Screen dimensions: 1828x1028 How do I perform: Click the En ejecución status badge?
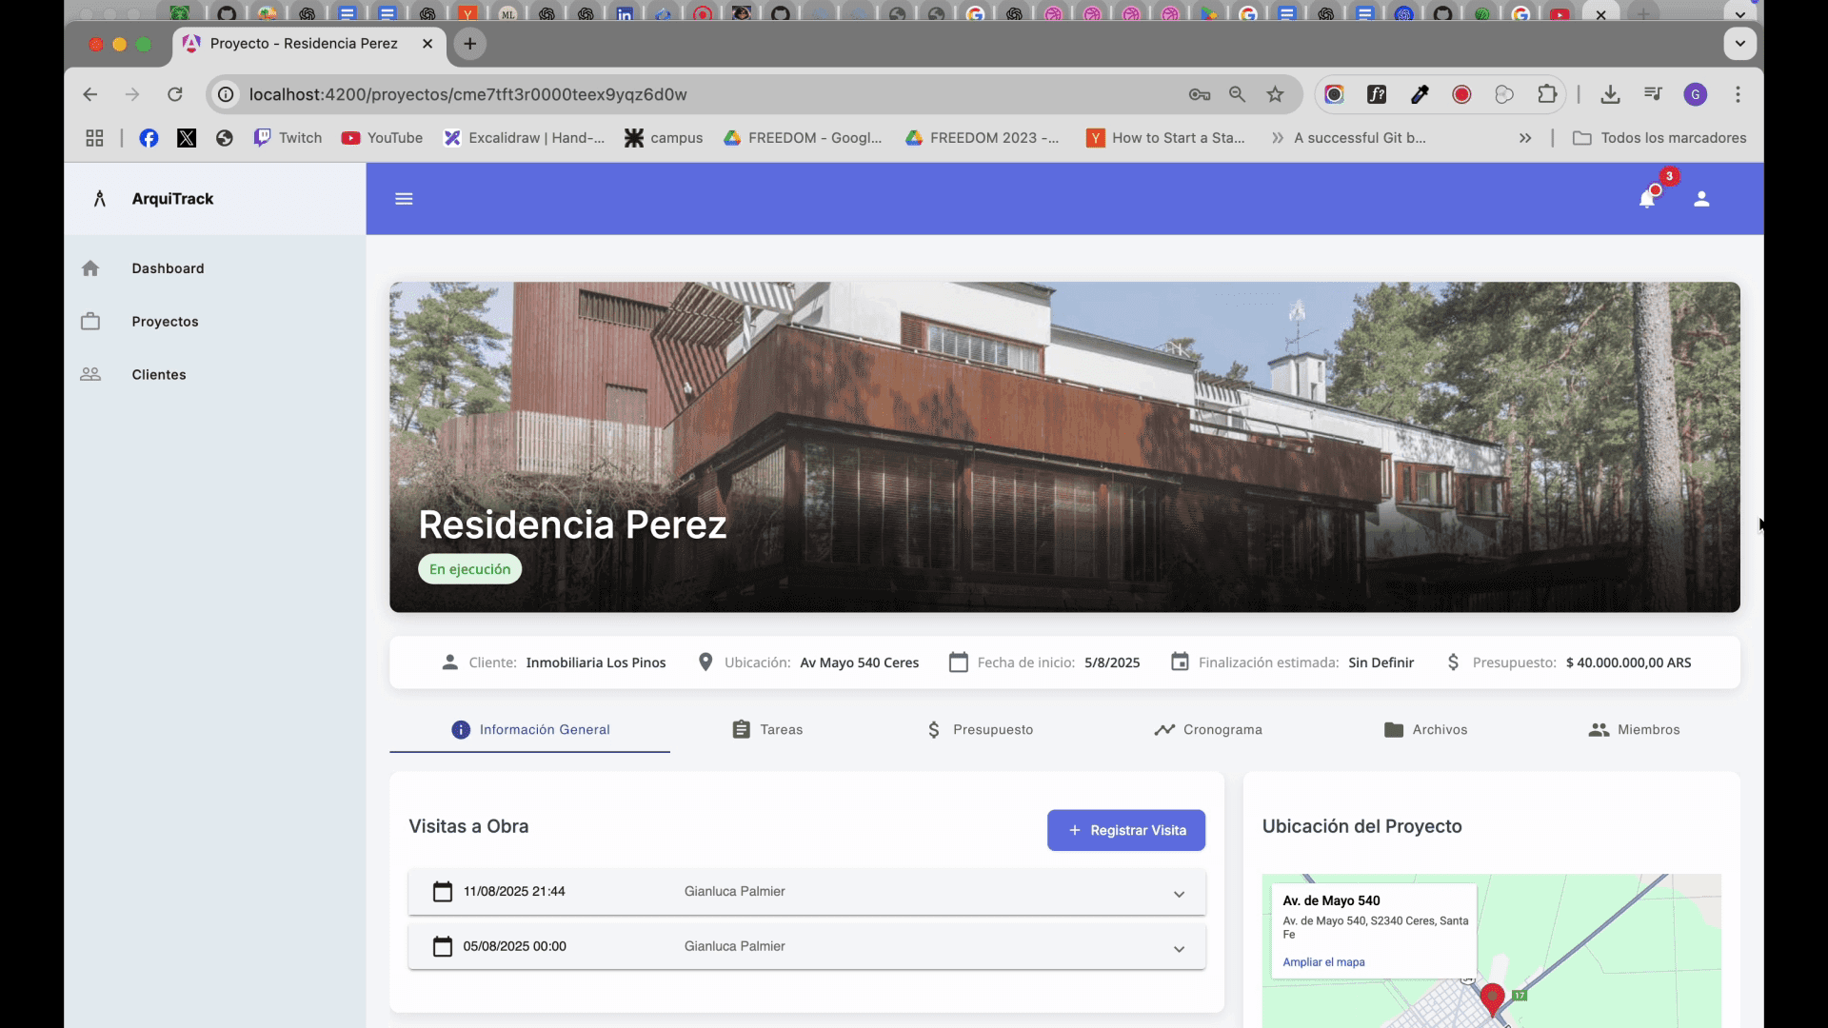[x=469, y=568]
